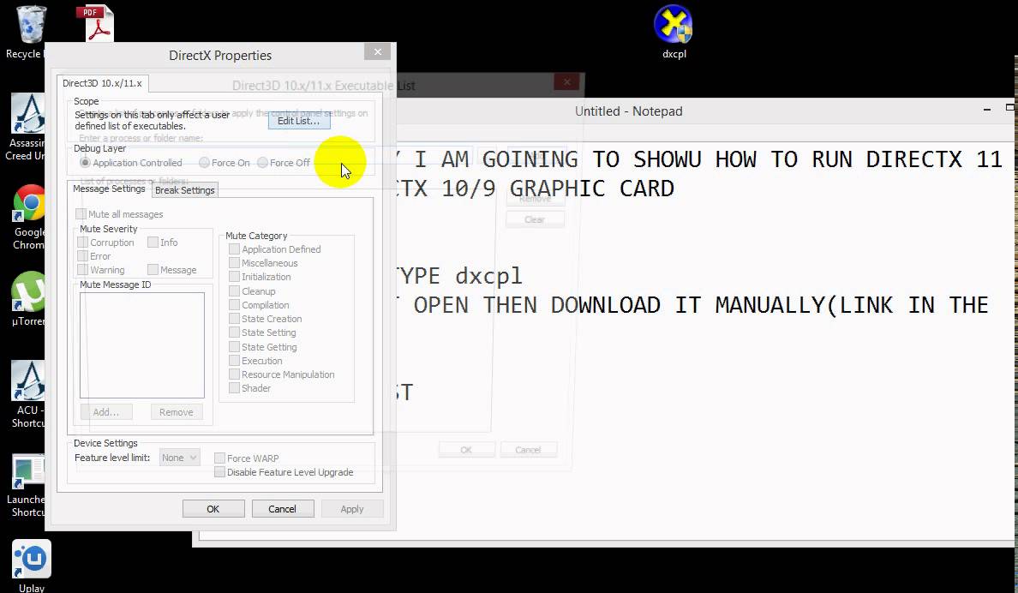Image resolution: width=1018 pixels, height=593 pixels.
Task: Launch uTorrent desktop shortcut
Action: [x=28, y=299]
